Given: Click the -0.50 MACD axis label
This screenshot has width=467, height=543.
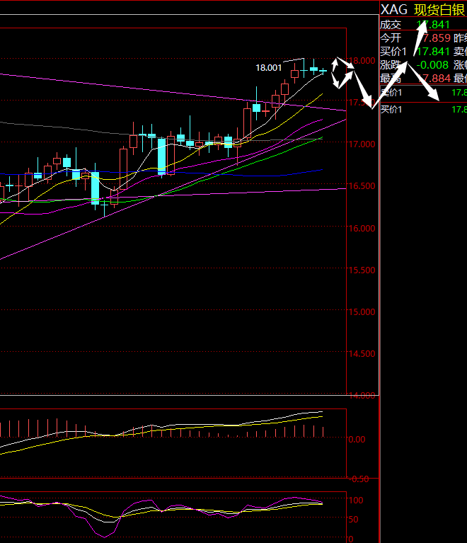Looking at the screenshot, I should coord(359,479).
